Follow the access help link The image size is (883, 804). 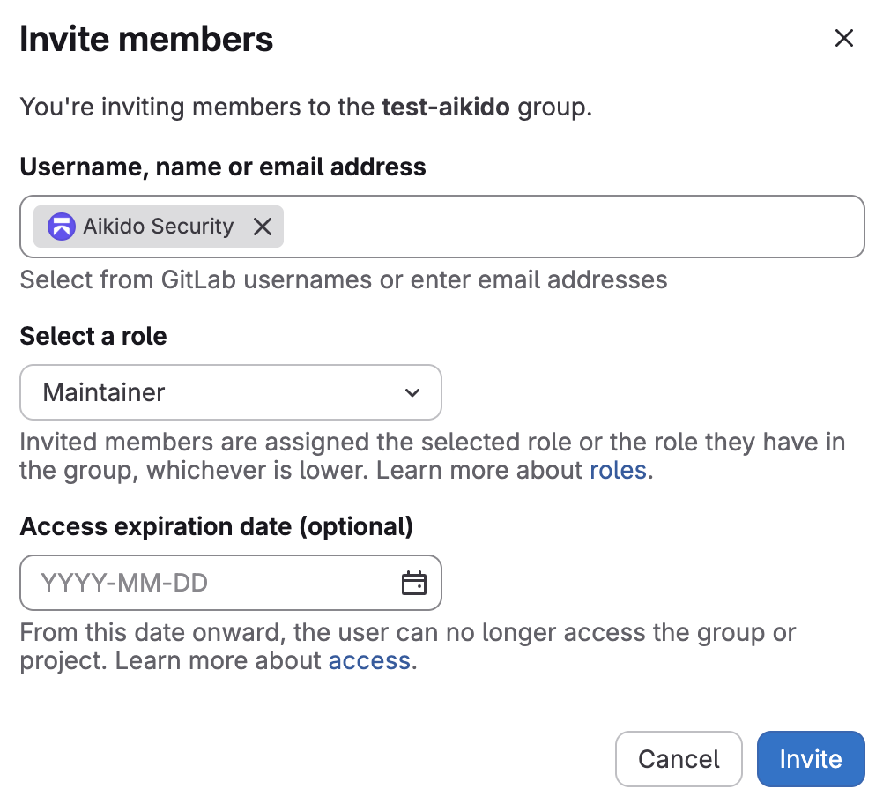(369, 660)
